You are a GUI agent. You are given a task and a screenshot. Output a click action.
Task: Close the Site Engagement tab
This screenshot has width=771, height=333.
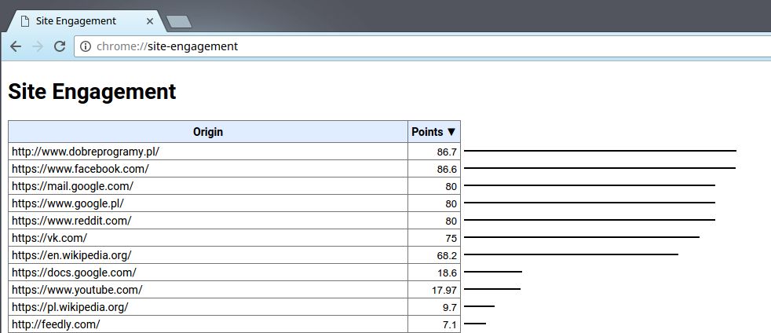point(150,21)
